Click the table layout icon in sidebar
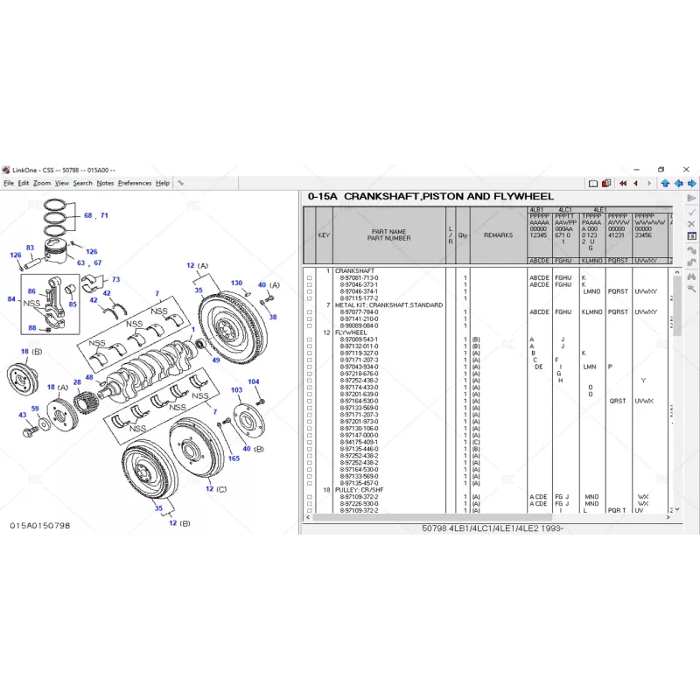Viewport: 700px width, 700px height. (691, 236)
